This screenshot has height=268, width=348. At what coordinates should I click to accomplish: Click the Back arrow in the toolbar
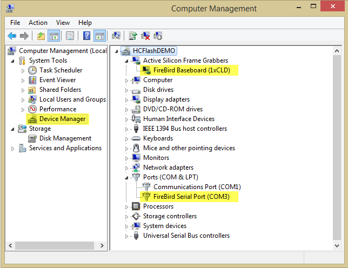[x=12, y=36]
